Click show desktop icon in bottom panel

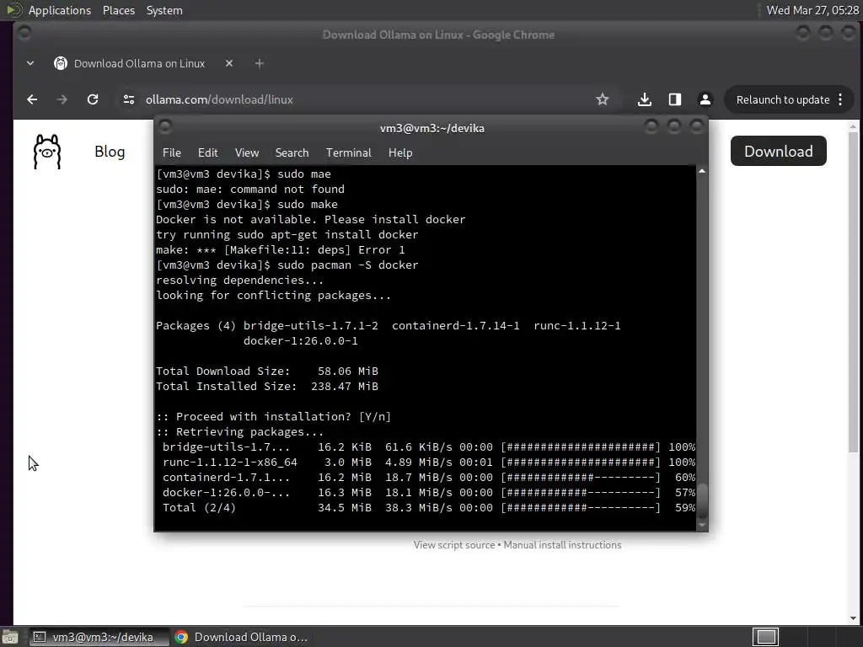(x=10, y=637)
